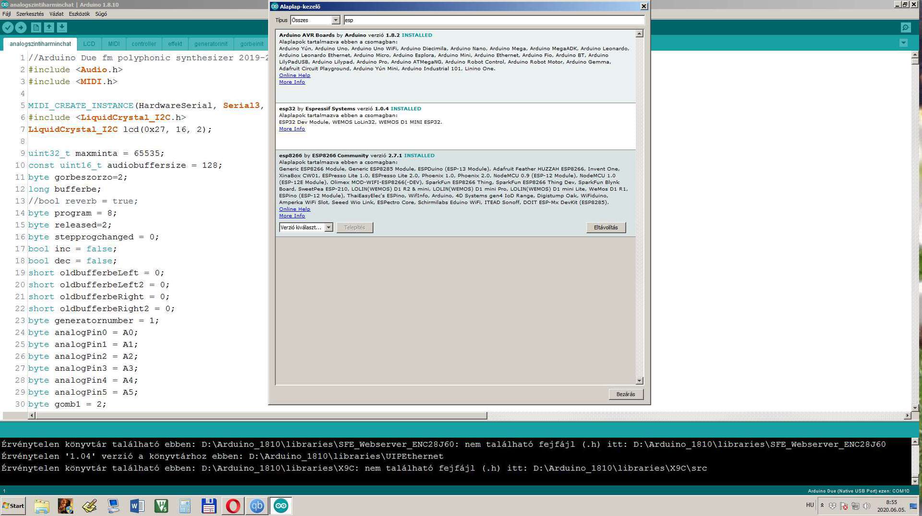This screenshot has width=922, height=516.
Task: Expand hidden system tray icons
Action: coord(822,505)
